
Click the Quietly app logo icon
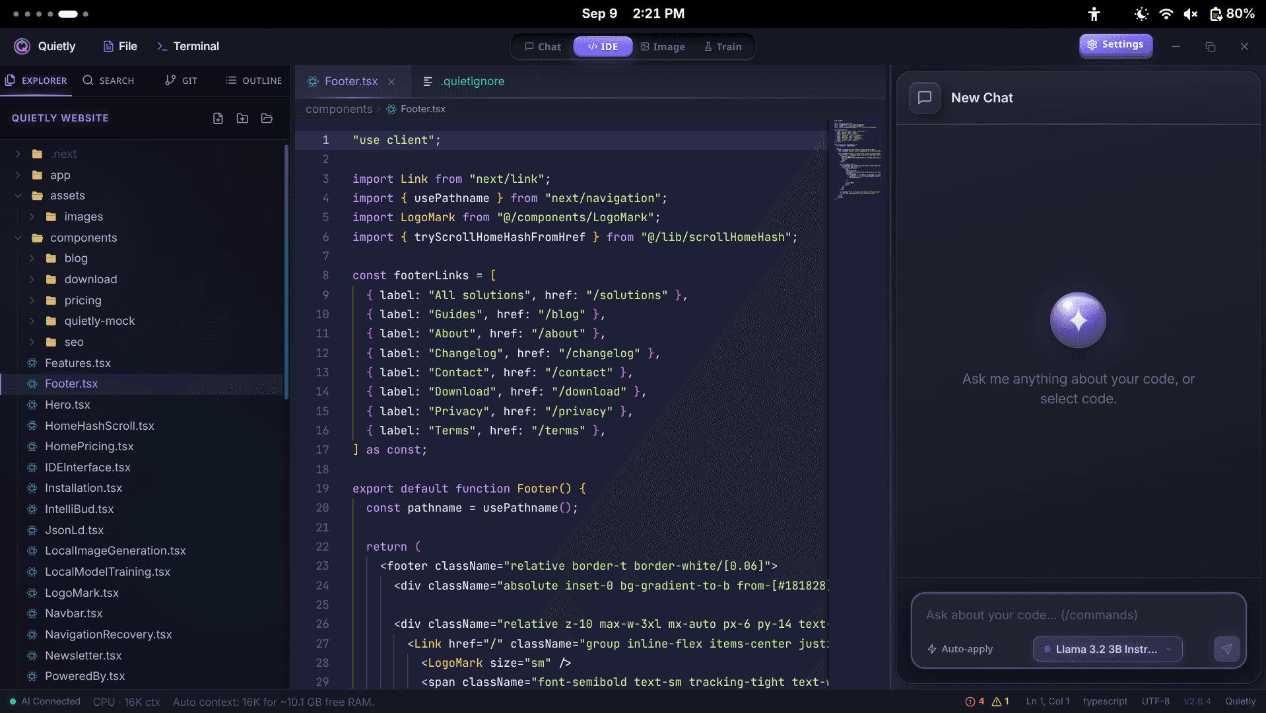[22, 46]
